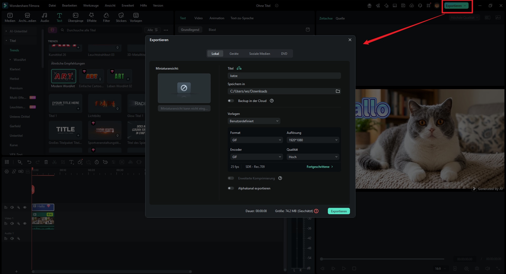Toggle the Erweiterte Komprimierung switch
The height and width of the screenshot is (274, 506).
point(231,178)
